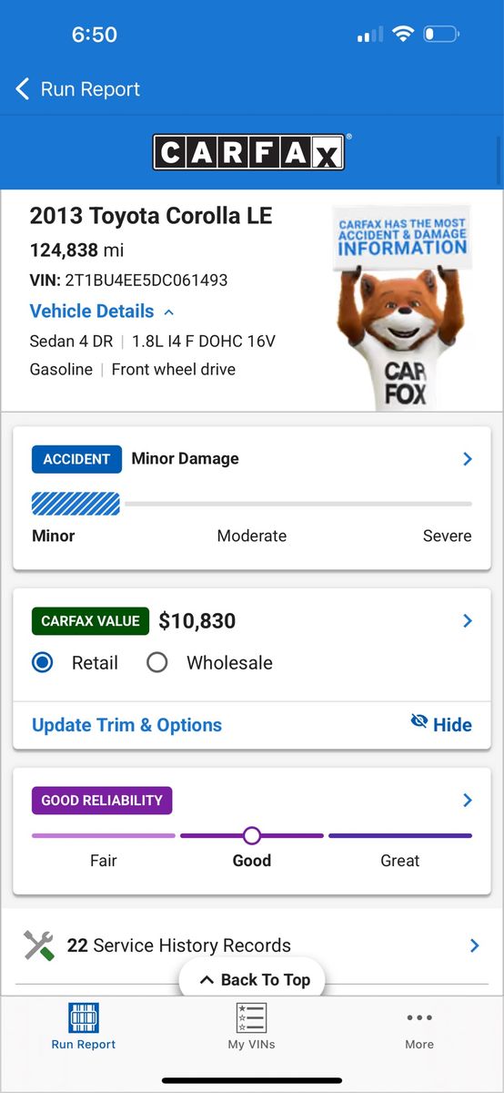Tap the crossed-eye Hide icon

(419, 721)
